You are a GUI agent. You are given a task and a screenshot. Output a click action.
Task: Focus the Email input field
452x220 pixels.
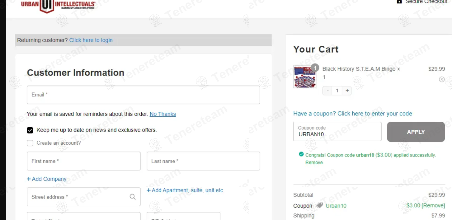[144, 95]
